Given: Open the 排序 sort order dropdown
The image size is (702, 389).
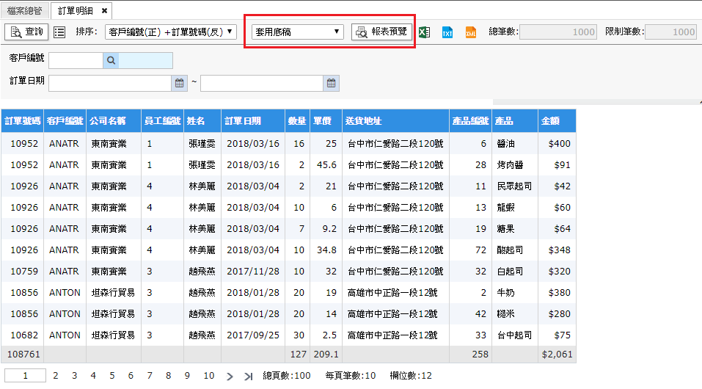Looking at the screenshot, I should 171,32.
